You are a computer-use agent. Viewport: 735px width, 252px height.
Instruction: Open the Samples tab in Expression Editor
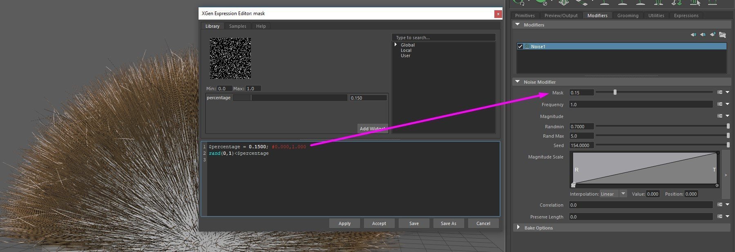237,26
